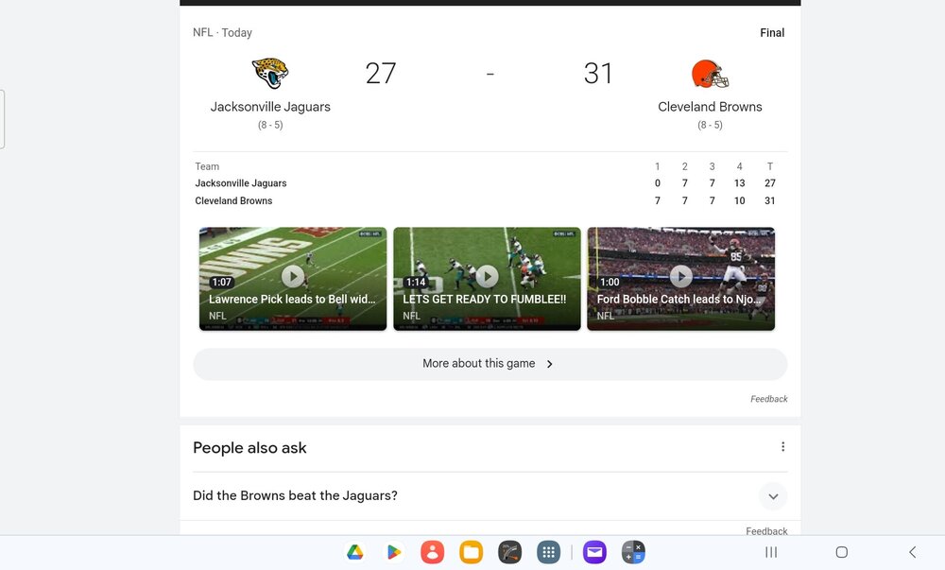This screenshot has width=945, height=570.
Task: Open the Contacts app icon
Action: pos(432,552)
